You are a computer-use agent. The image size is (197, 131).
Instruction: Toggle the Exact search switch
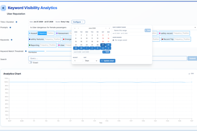[30, 62]
